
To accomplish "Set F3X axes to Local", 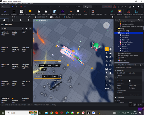I will (50, 66).
